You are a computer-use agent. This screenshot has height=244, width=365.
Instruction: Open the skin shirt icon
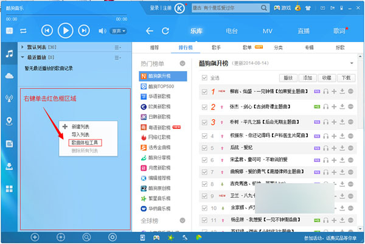tap(308, 8)
